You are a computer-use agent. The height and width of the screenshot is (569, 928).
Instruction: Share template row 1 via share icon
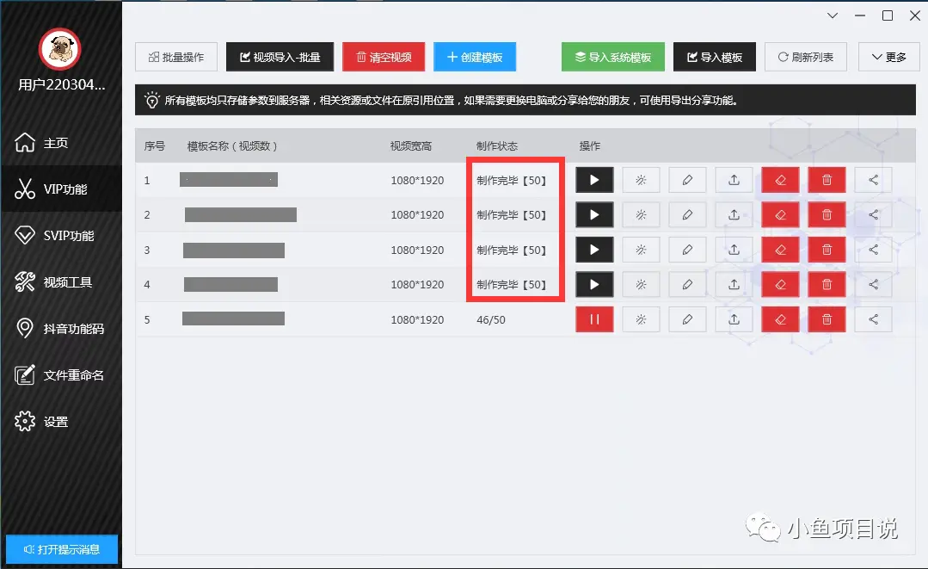pyautogui.click(x=874, y=180)
